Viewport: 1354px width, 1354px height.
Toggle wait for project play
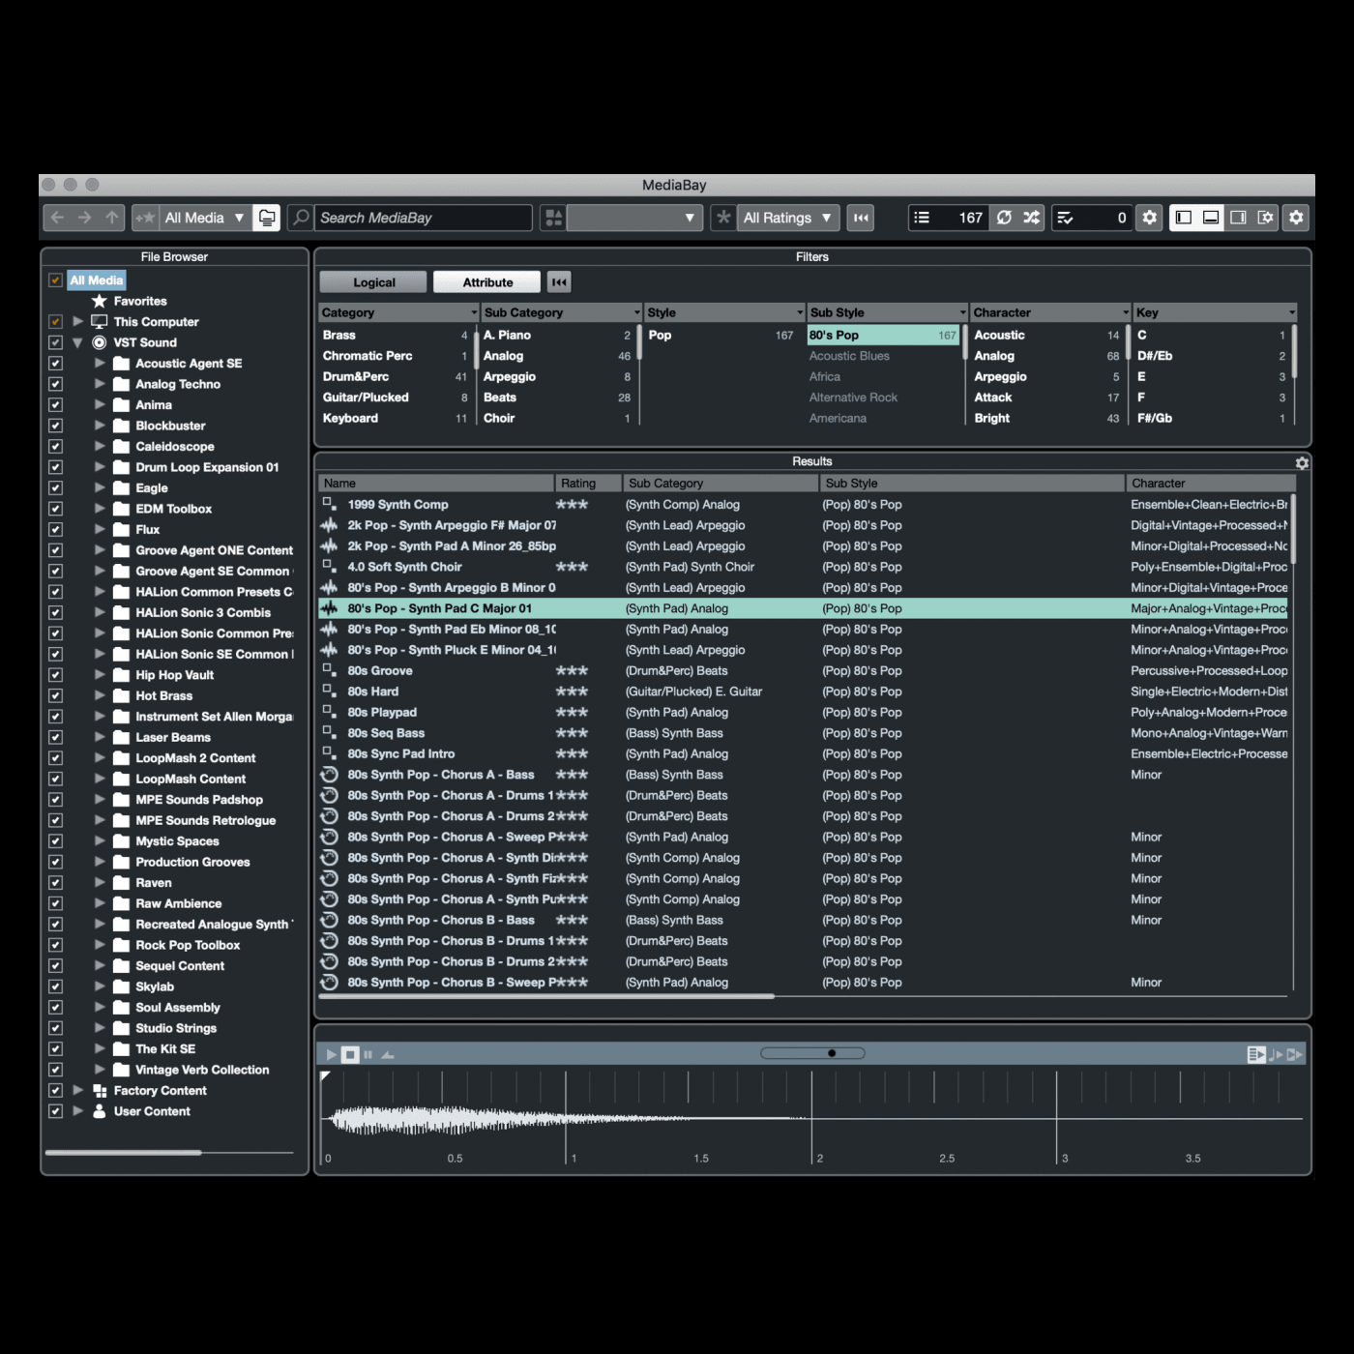pos(1295,1054)
